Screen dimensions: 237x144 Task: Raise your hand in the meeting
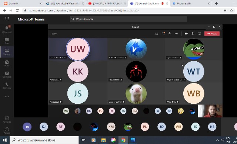(x=170, y=34)
